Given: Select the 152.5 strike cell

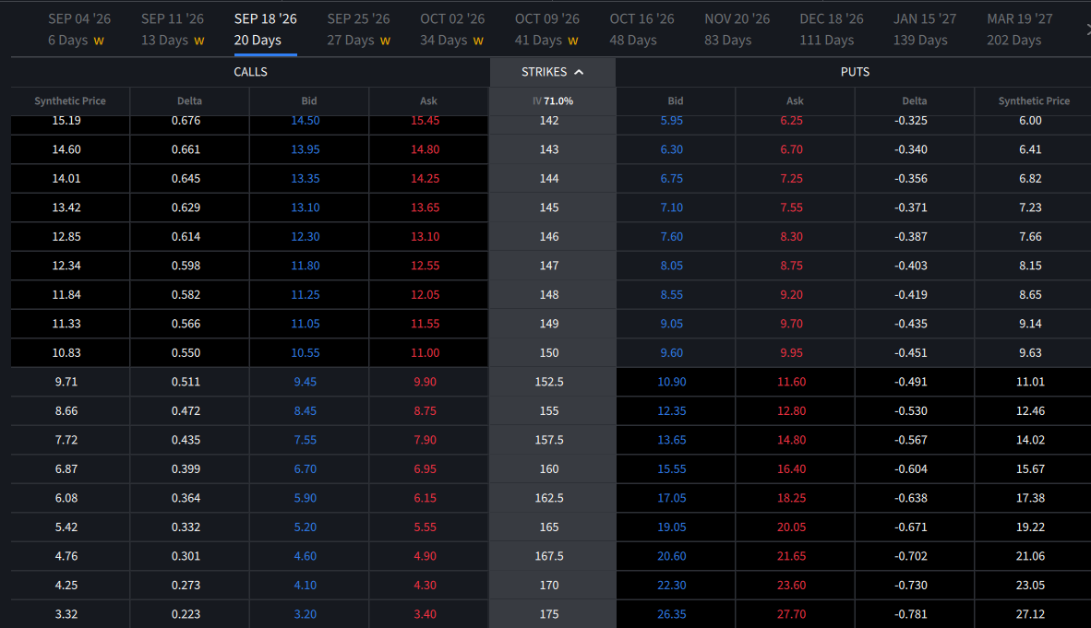Looking at the screenshot, I should pos(553,382).
